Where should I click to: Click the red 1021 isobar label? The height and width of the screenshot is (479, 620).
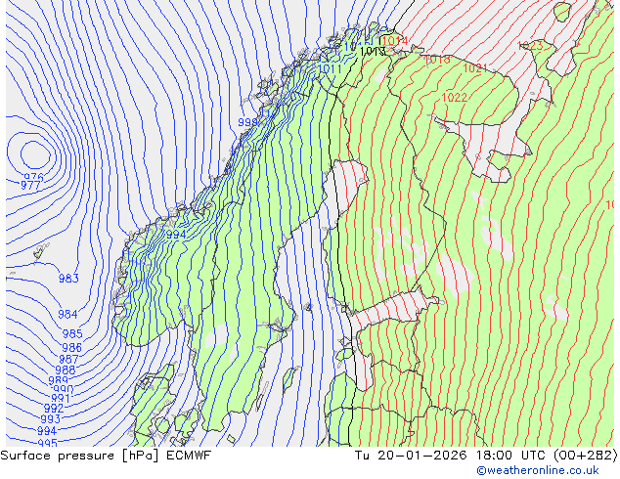tap(475, 68)
